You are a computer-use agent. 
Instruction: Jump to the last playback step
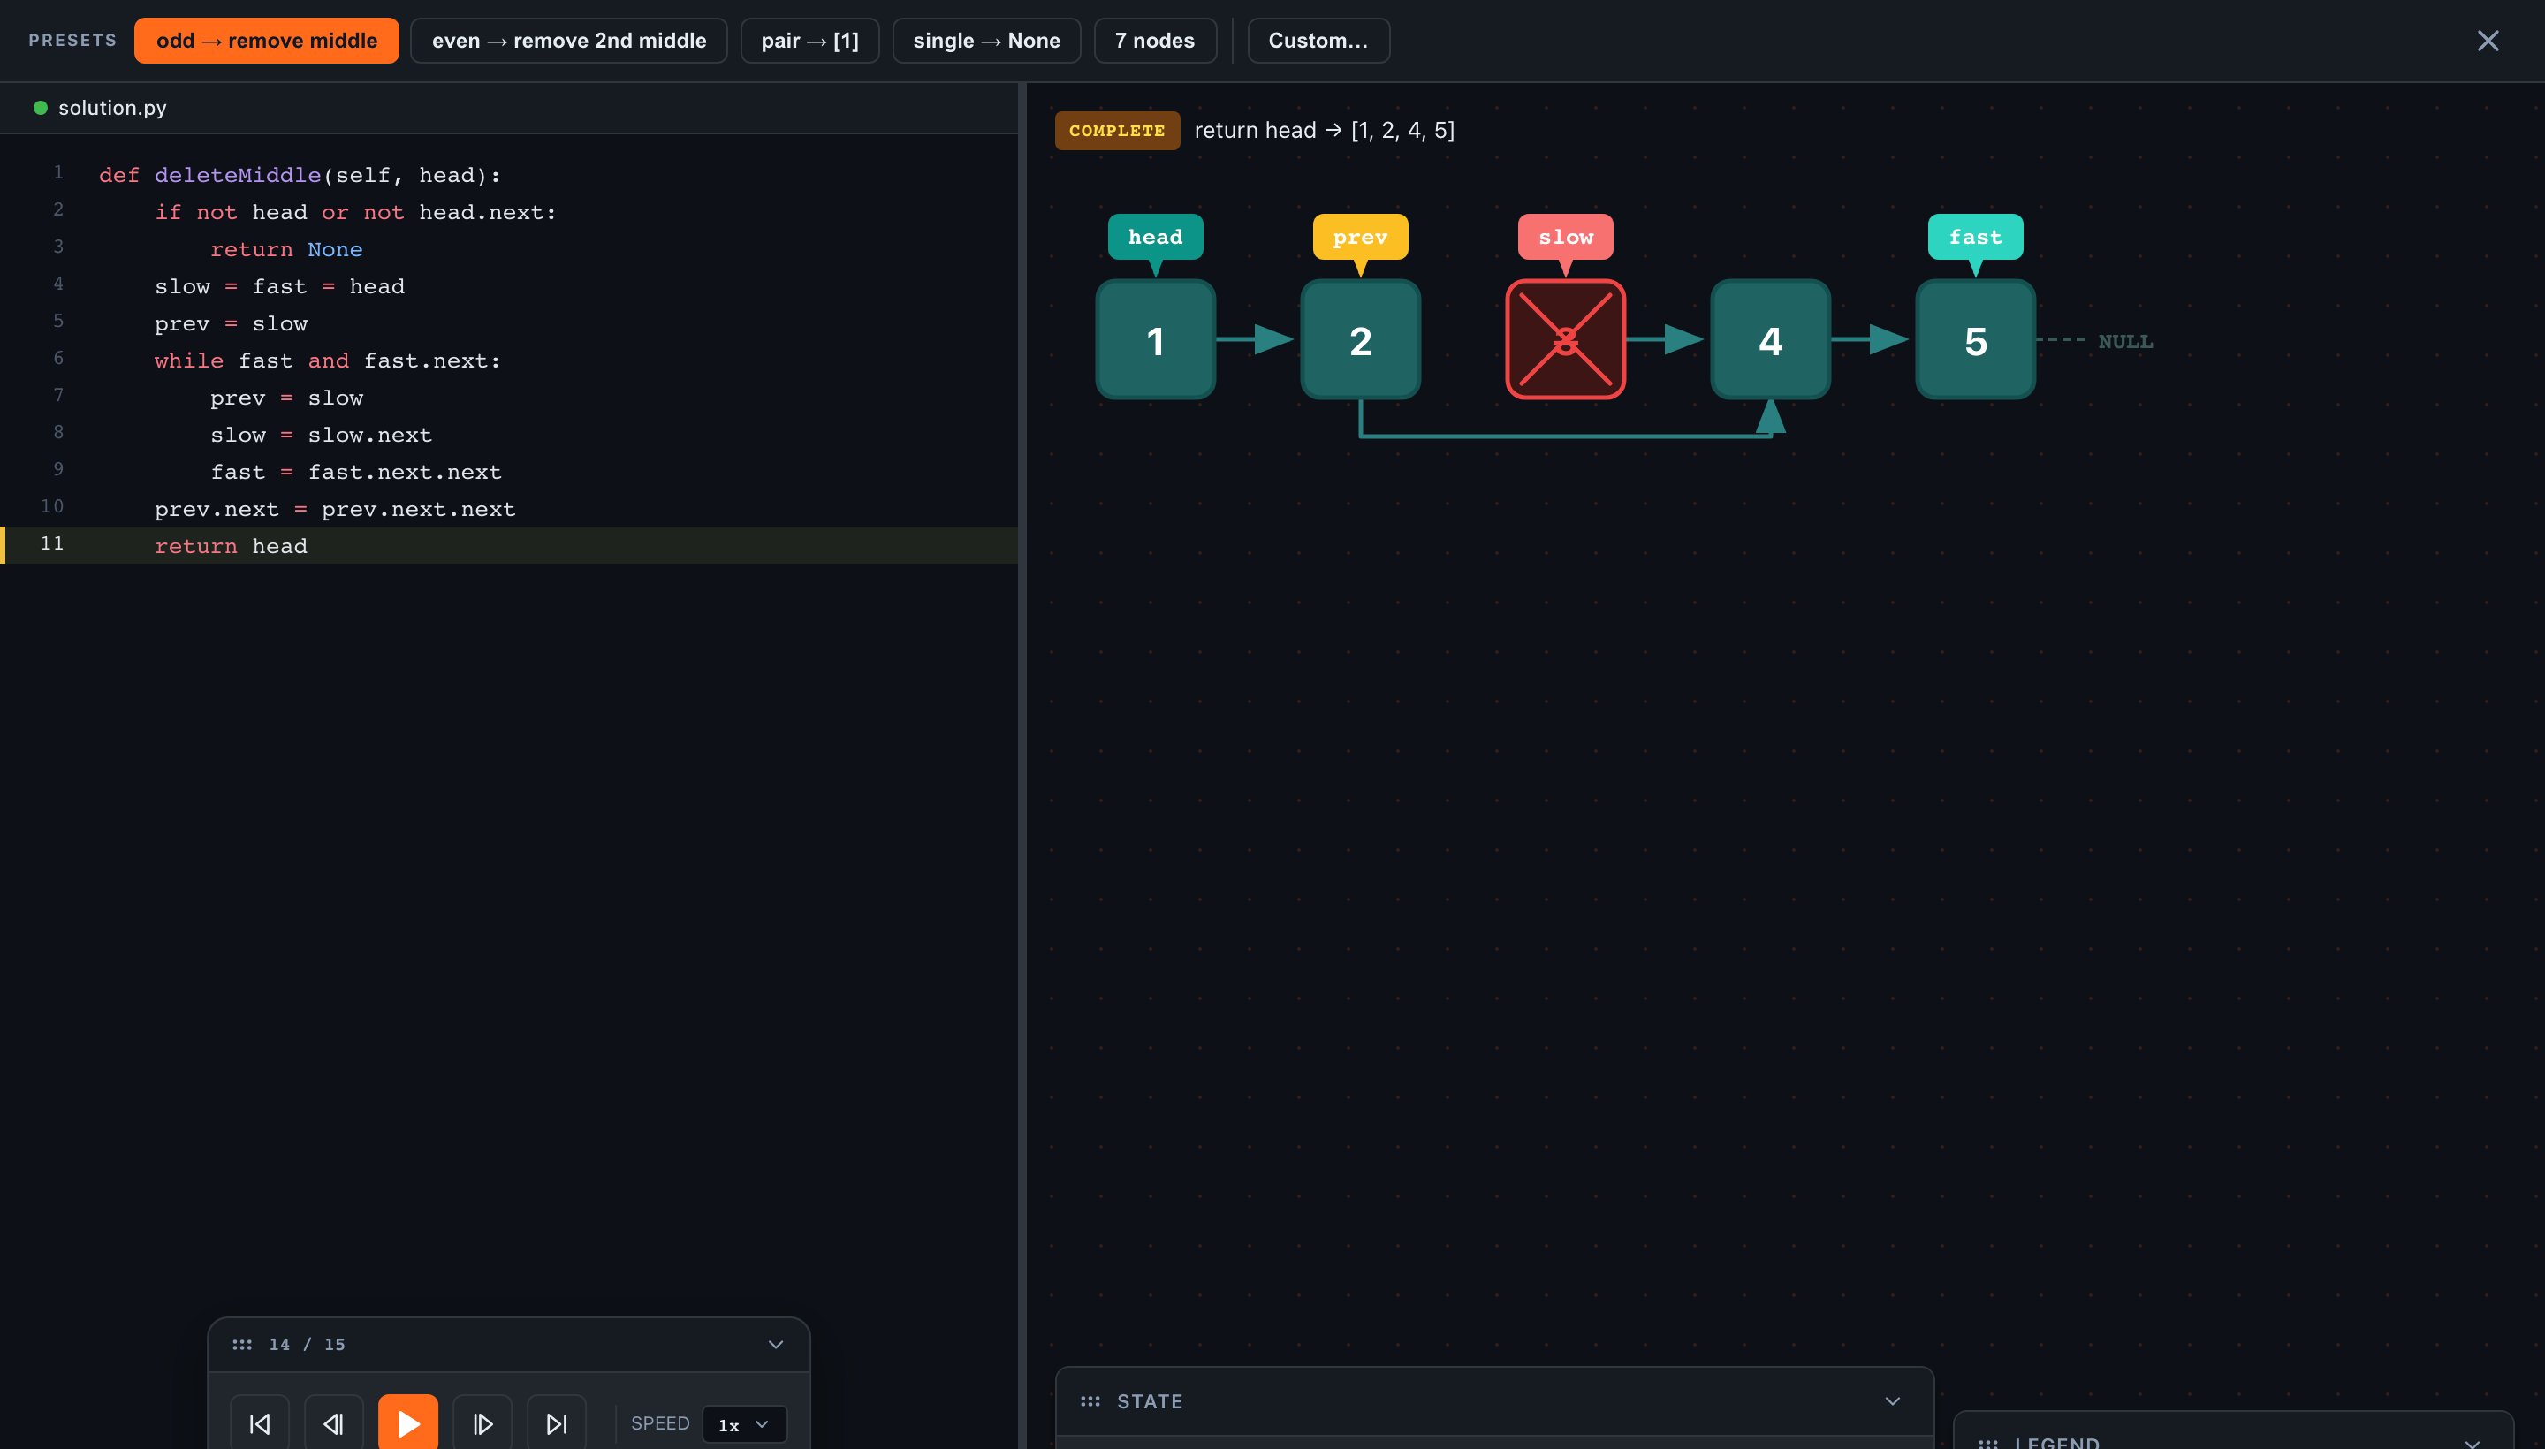[x=557, y=1422]
